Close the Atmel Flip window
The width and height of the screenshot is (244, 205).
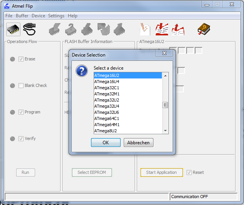pyautogui.click(x=232, y=4)
